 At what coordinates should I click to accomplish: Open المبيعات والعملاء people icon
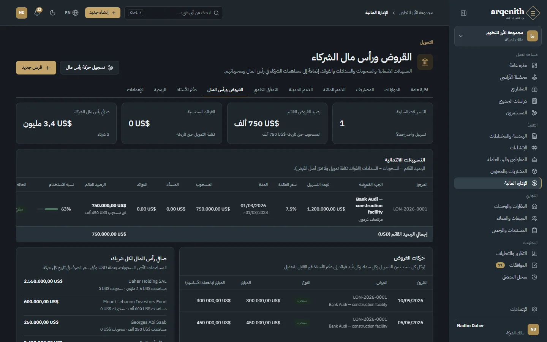point(534,218)
